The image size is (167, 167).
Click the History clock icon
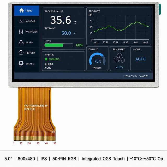(21, 53)
